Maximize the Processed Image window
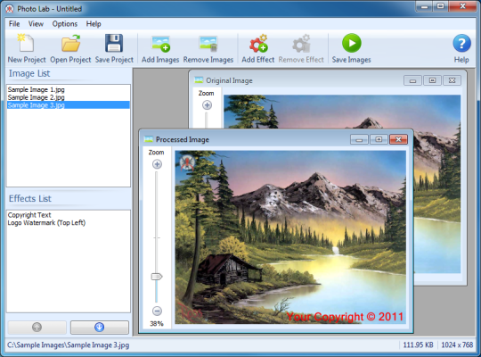 tap(379, 139)
